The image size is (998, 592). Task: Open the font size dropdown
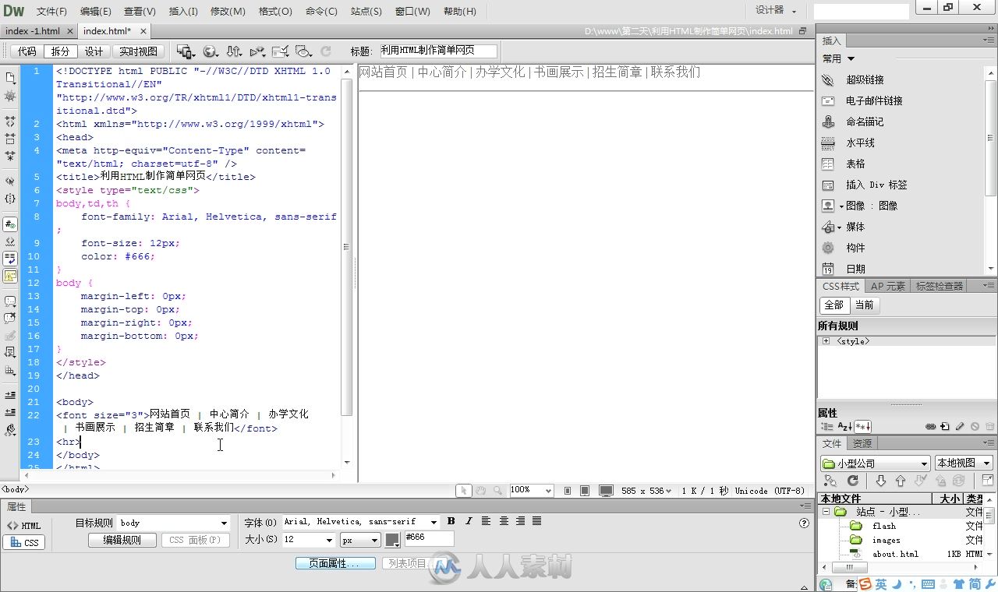328,540
